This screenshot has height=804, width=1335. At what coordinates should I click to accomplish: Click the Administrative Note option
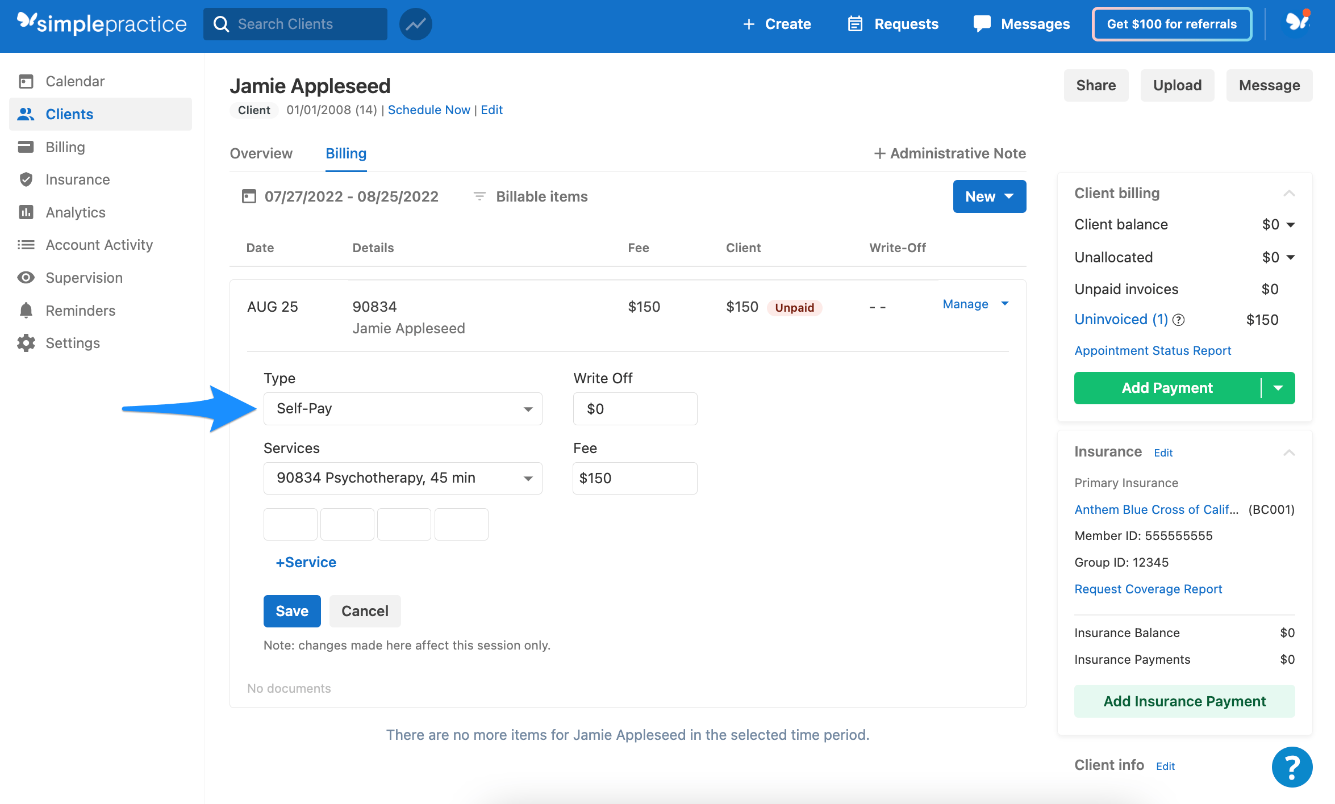[948, 153]
